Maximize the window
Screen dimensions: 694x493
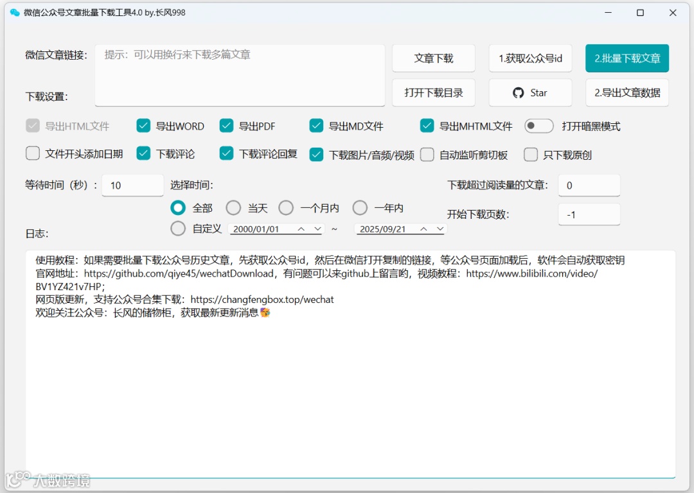(x=640, y=13)
